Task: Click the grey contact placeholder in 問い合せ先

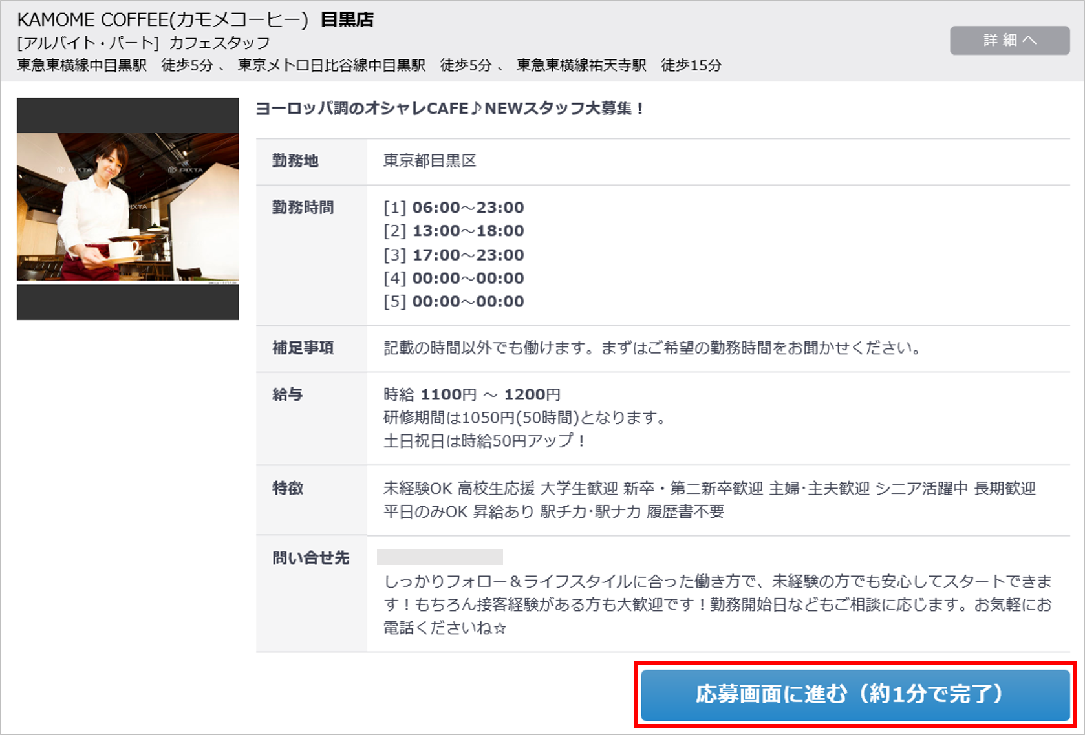Action: point(440,557)
